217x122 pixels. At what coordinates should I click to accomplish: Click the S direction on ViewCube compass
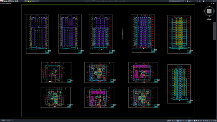(209, 16)
